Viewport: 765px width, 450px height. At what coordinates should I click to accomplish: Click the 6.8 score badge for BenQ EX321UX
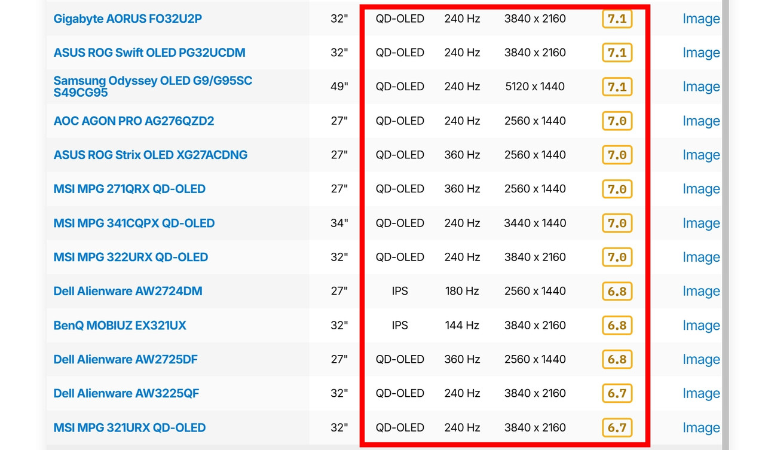point(617,325)
